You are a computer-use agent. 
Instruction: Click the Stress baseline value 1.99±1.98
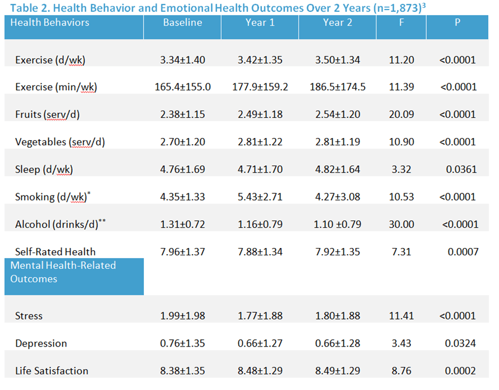[x=183, y=316]
